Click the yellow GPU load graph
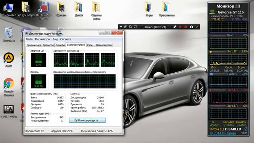Screen dimensions: 254x143 [x=229, y=60]
